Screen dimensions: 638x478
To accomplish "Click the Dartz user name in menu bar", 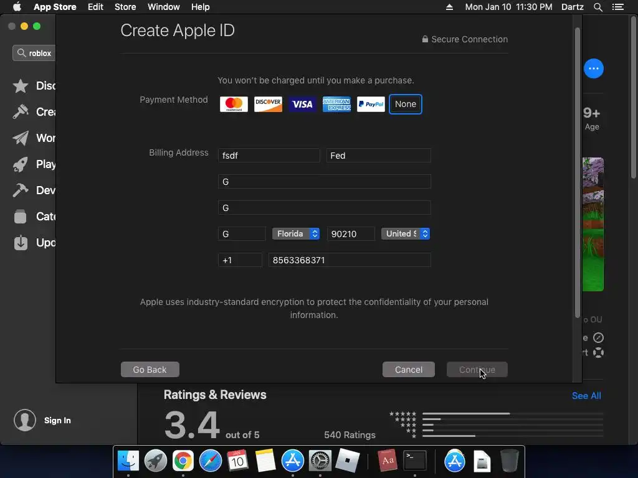I will click(573, 7).
